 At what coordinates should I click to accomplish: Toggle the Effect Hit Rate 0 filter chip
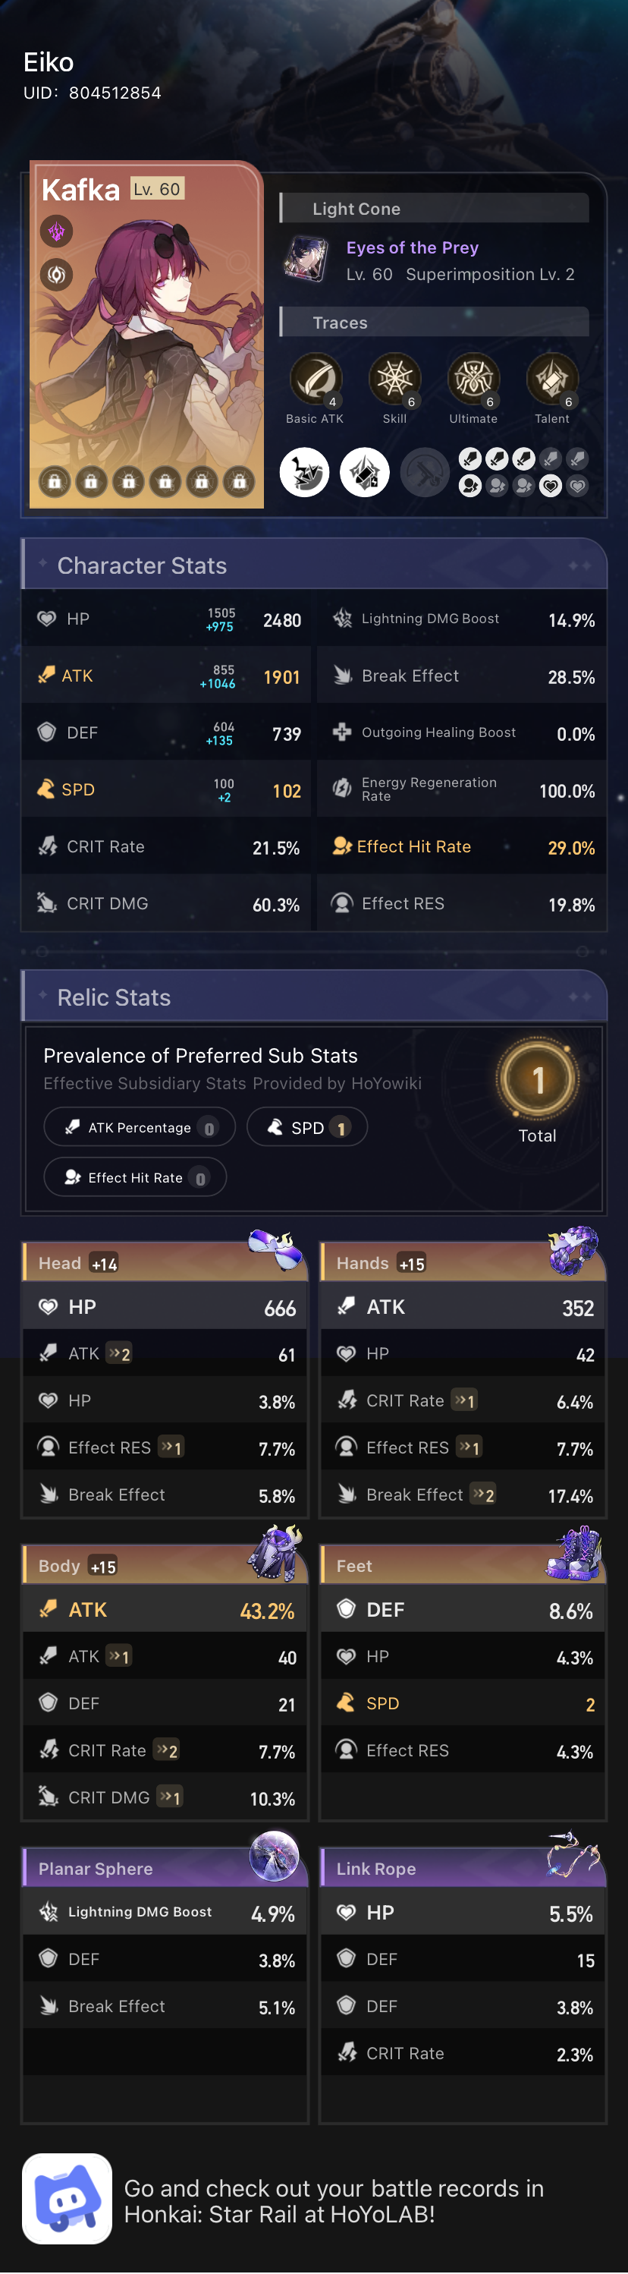click(135, 1176)
